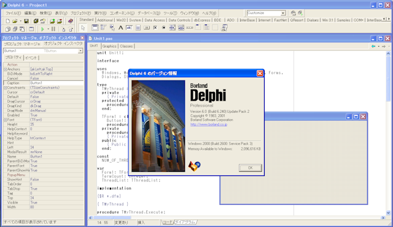Viewport: 393px width, 227px height.
Task: Open the プロジェクト(P) menu
Action: pos(80,13)
